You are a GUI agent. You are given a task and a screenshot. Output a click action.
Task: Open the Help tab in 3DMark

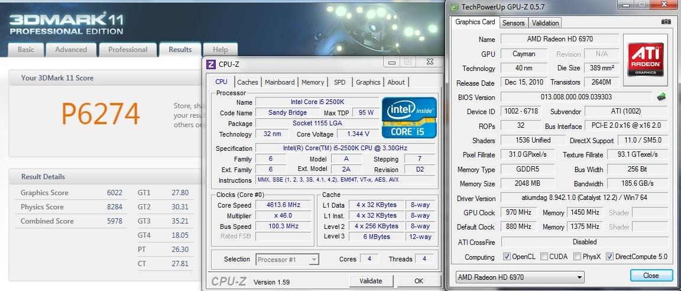220,50
